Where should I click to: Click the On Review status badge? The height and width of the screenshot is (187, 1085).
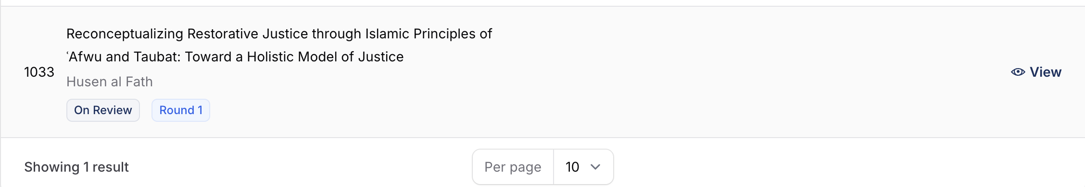[103, 110]
